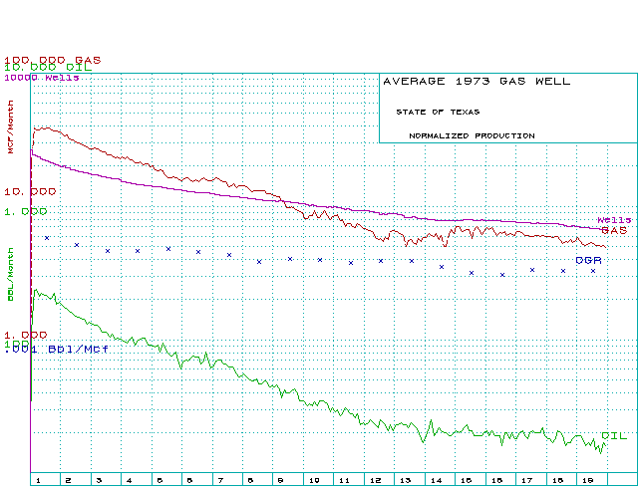Click the blue '.001 Bbl/Mcf' axis label
The width and height of the screenshot is (638, 489).
pos(58,350)
